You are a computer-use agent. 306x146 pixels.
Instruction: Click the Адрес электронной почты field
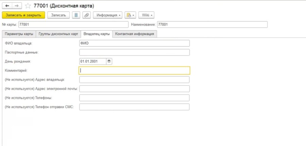134,89
